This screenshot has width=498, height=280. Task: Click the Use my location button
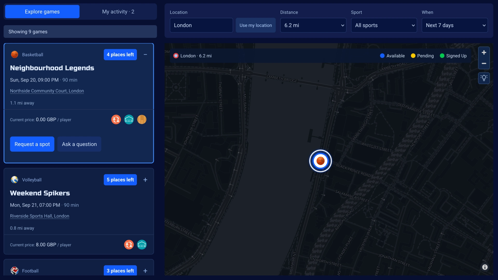255,25
